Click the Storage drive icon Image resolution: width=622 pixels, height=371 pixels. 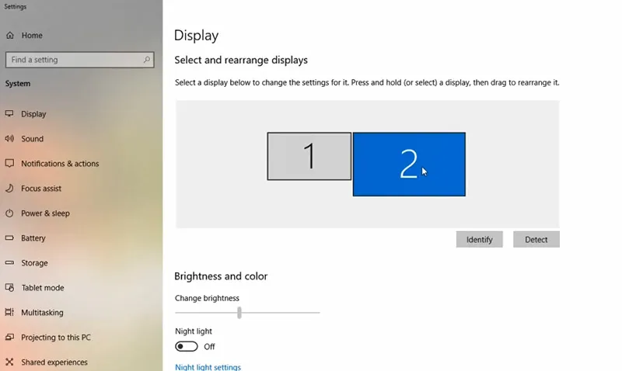coord(9,263)
